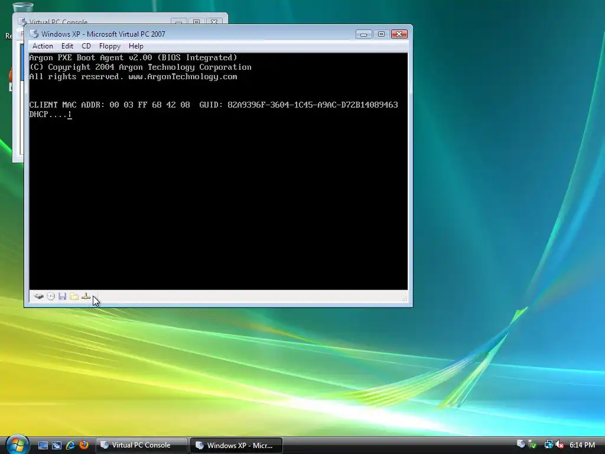This screenshot has height=454, width=605.
Task: Open the Recycle Bin on the desktop
Action: point(22,8)
